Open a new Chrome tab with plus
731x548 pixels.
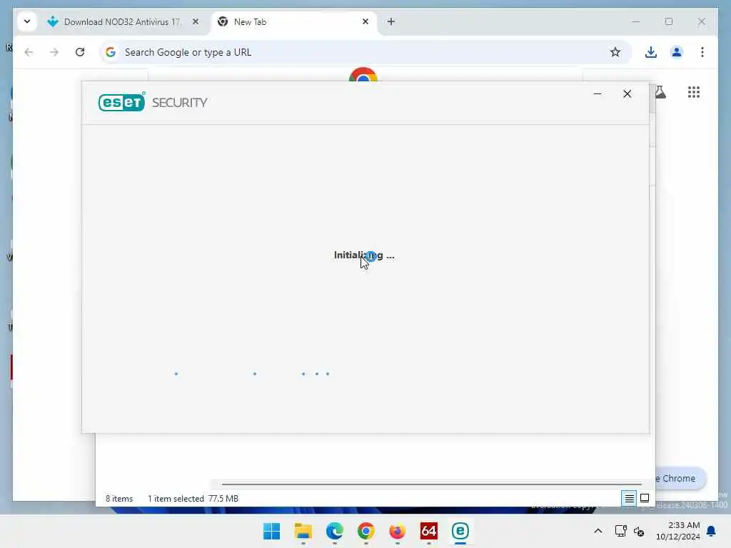pos(391,21)
